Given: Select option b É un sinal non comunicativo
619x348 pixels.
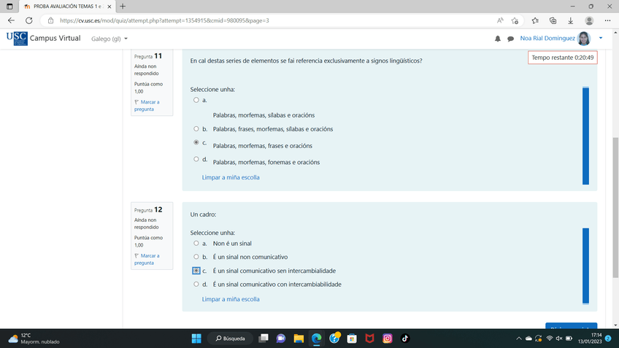Looking at the screenshot, I should 196,257.
